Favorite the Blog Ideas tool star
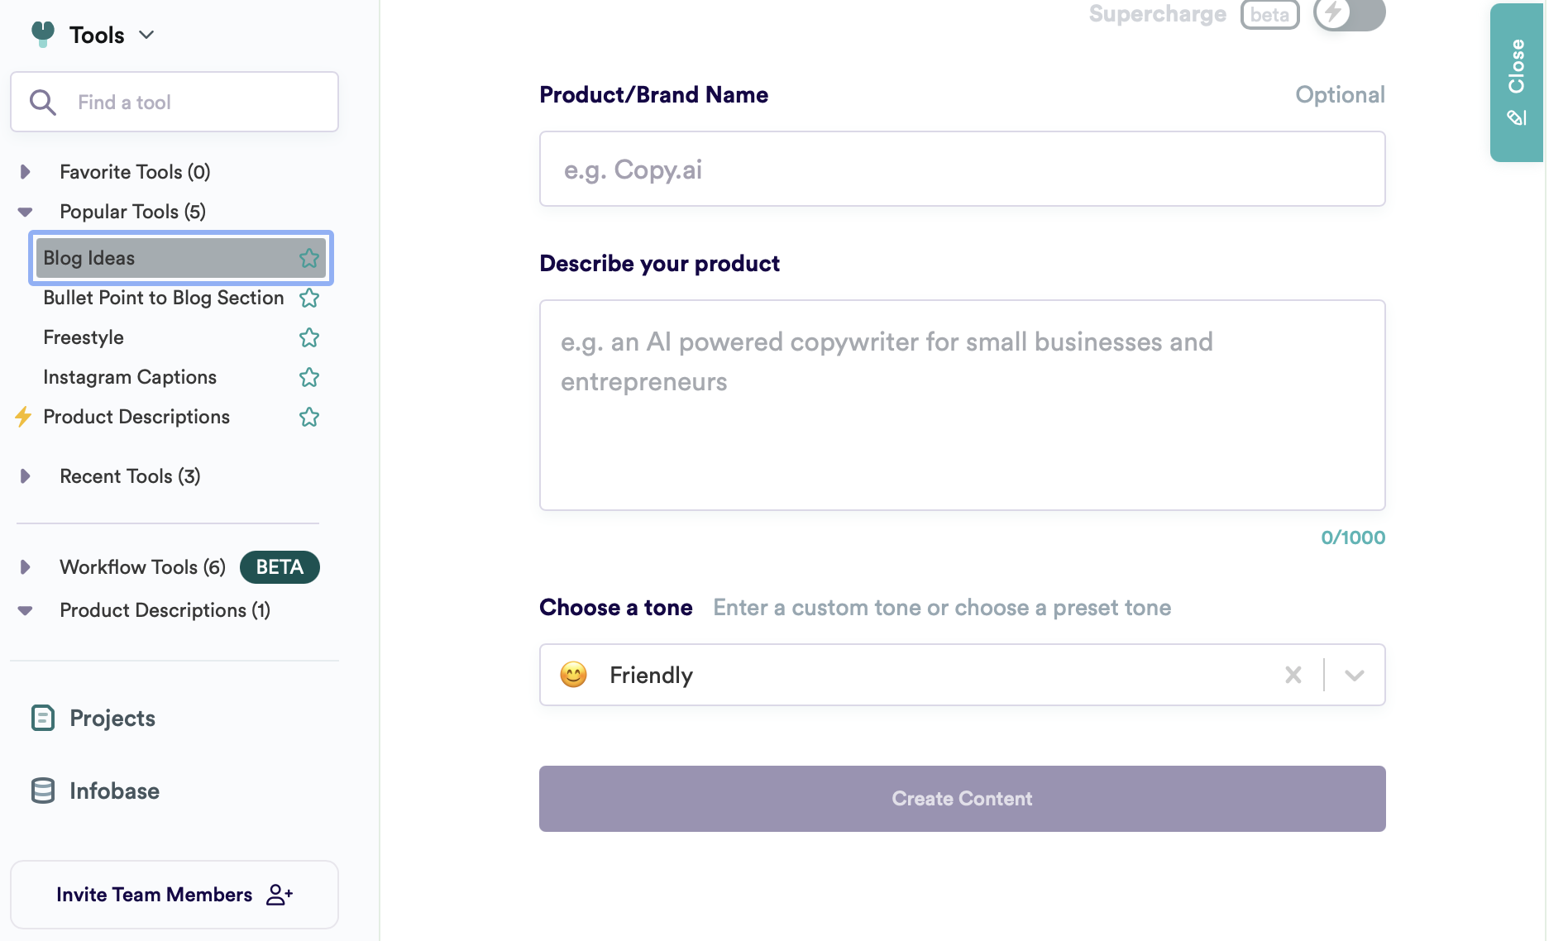The height and width of the screenshot is (941, 1568). coord(309,258)
